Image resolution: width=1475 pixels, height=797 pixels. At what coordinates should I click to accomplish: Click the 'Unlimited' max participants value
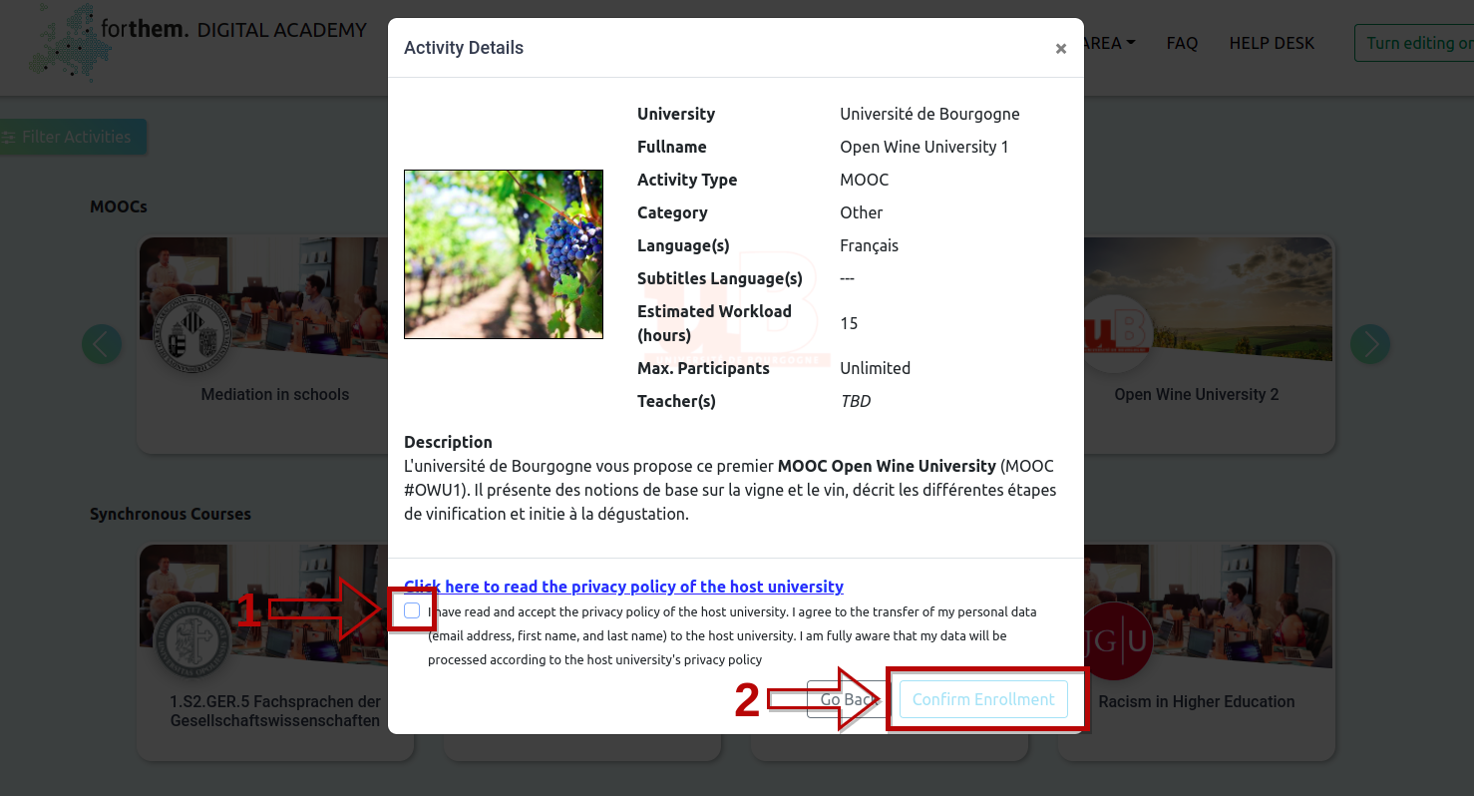(875, 368)
